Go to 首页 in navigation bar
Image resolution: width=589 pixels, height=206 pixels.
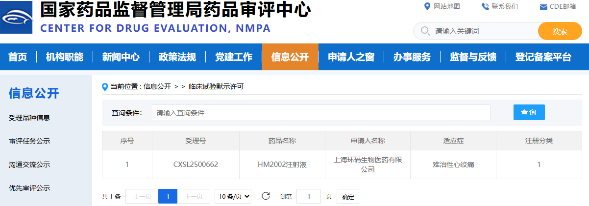[18, 57]
